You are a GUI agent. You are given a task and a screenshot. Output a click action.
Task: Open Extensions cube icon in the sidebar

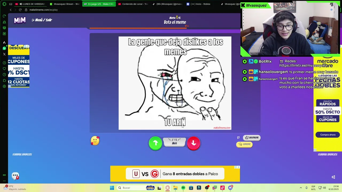click(x=4, y=81)
